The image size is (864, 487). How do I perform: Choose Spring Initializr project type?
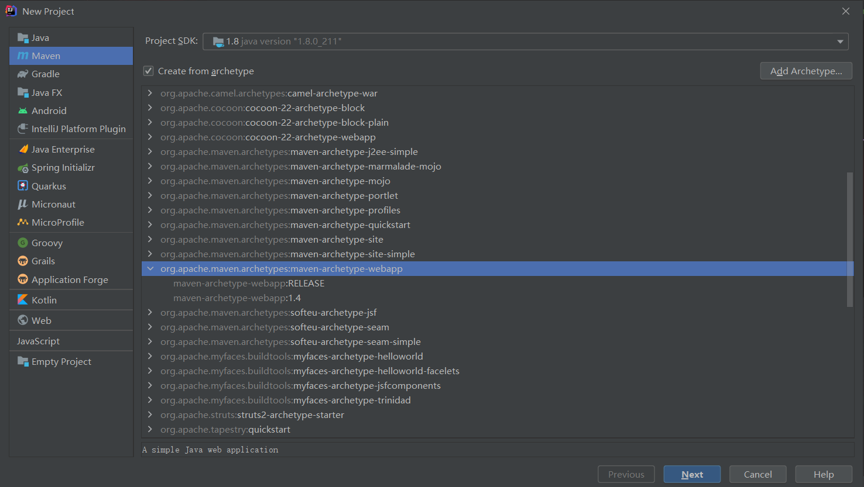pos(71,168)
